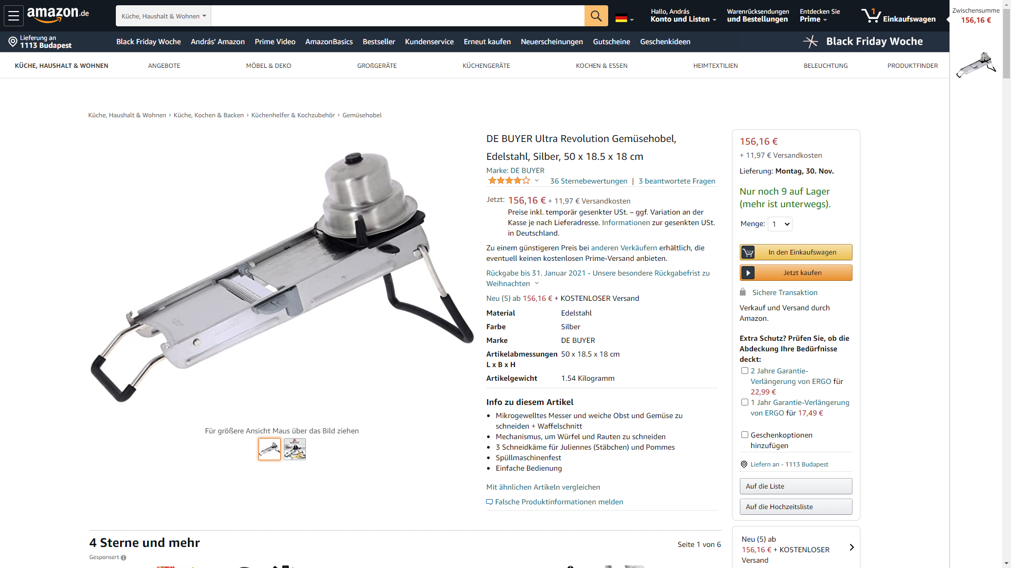Open the hamburger navigation menu
Screen dimensions: 1011x568
pos(14,16)
